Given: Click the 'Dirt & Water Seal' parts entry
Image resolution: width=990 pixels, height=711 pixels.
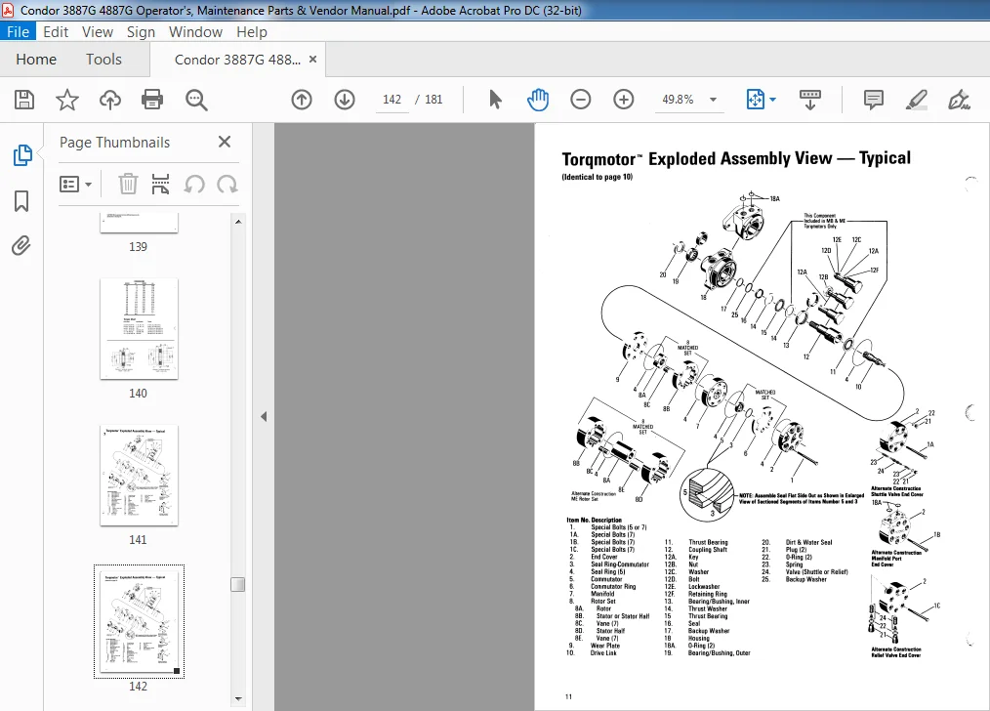Looking at the screenshot, I should tap(808, 542).
